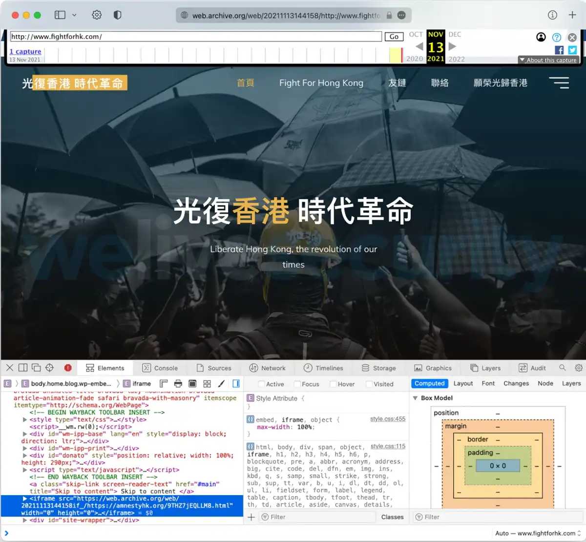
Task: Expand the div id="wm-ipp-base" node
Action: point(25,434)
